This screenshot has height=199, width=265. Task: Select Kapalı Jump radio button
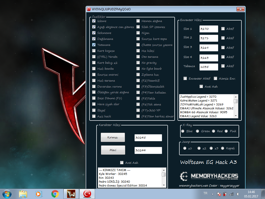(223, 148)
